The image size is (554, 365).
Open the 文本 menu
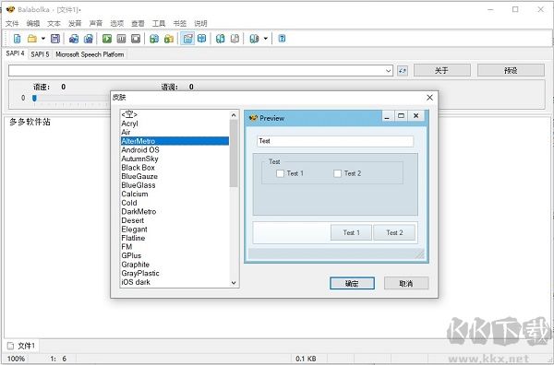coord(54,23)
